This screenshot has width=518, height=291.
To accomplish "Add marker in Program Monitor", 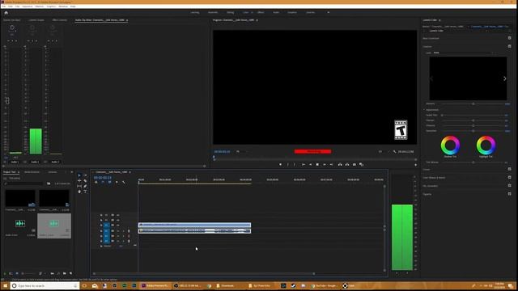I will [x=281, y=164].
